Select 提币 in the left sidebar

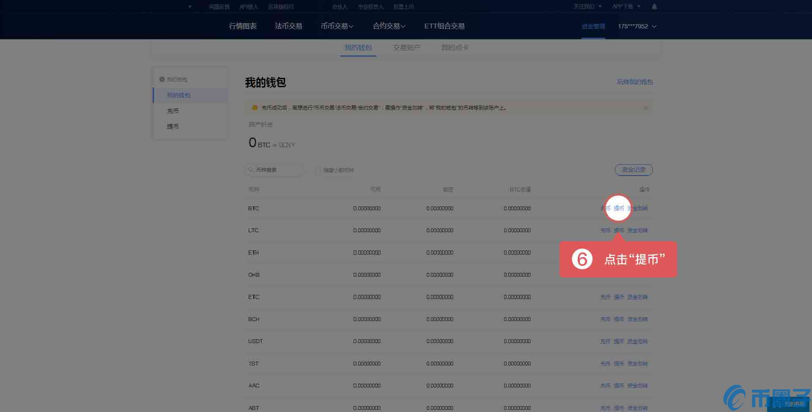[x=173, y=126]
